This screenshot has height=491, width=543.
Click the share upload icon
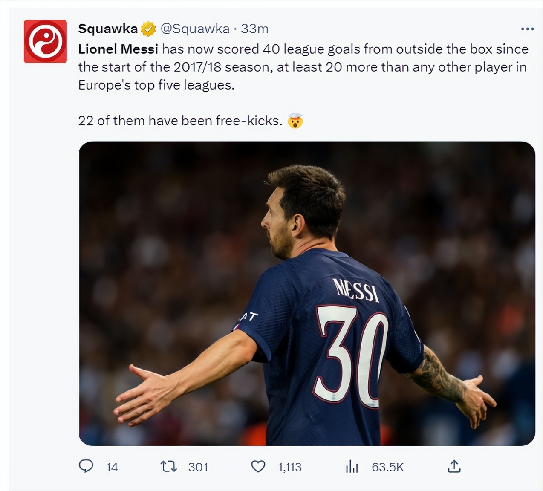(454, 466)
